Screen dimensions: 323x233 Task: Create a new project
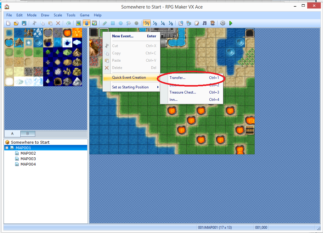pyautogui.click(x=8, y=23)
